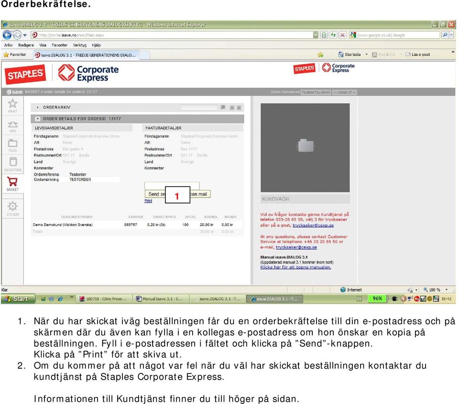Switch to 100715 - Citrix taskbar window
The height and width of the screenshot is (404, 459).
[103, 299]
